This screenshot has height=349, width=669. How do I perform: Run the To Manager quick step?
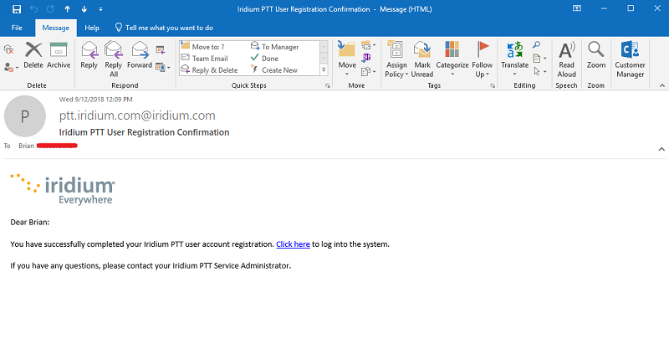tap(275, 46)
